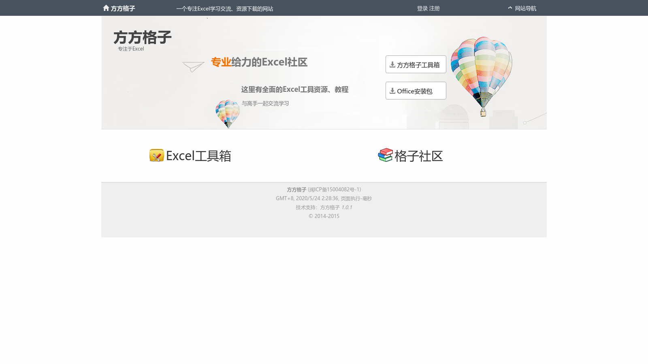Click the yellow toolbox icon beside Excel工具箱
Image resolution: width=648 pixels, height=364 pixels.
coord(157,155)
